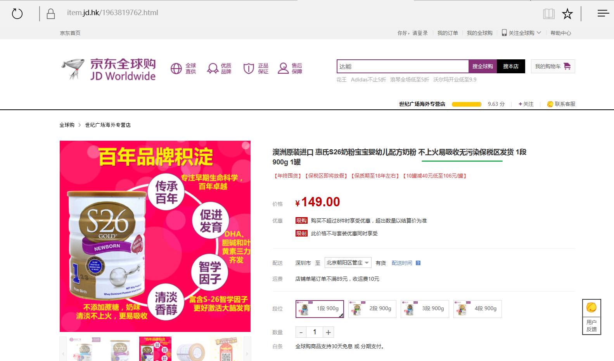Expand 关注全球购 dropdown
This screenshot has width=614, height=361.
pos(521,33)
